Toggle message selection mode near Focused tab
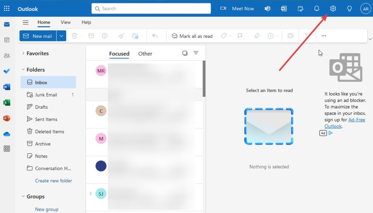This screenshot has height=213, width=373. tap(185, 53)
